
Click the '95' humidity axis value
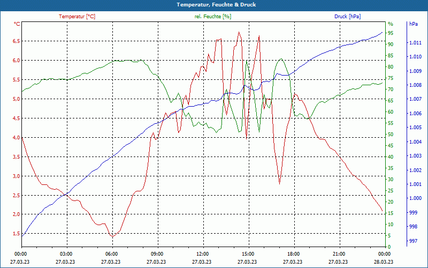[391, 33]
